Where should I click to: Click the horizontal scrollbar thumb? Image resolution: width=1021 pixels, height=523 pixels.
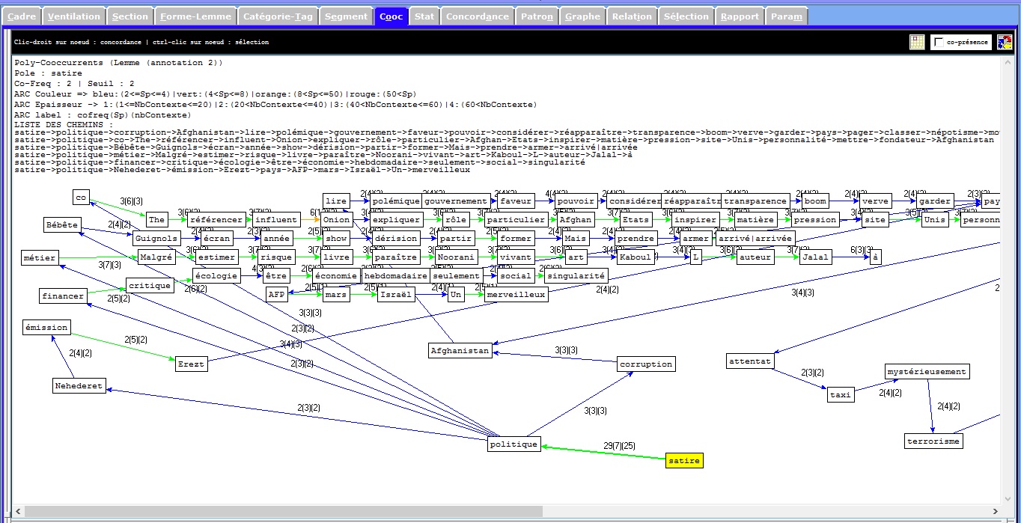[282, 511]
